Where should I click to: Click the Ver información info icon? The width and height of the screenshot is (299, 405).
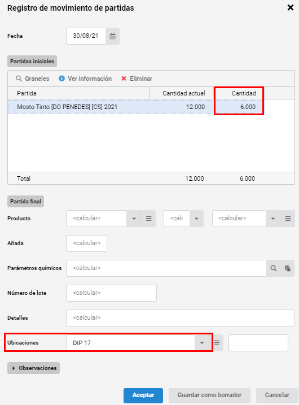tap(61, 79)
